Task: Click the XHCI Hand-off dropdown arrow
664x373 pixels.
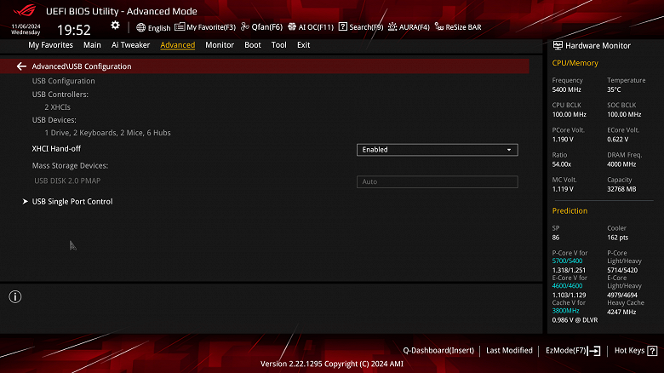Action: pyautogui.click(x=509, y=150)
